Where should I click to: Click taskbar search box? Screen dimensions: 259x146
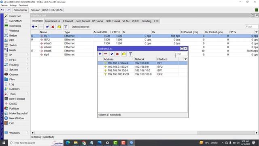pyautogui.click(x=36, y=143)
